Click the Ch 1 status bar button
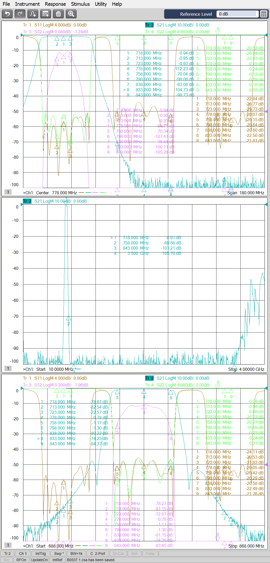 23,554
